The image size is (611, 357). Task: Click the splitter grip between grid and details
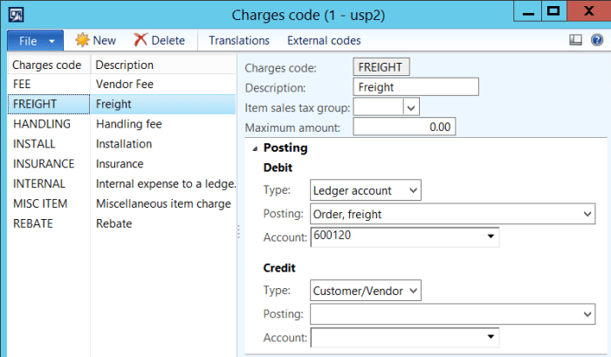238,232
